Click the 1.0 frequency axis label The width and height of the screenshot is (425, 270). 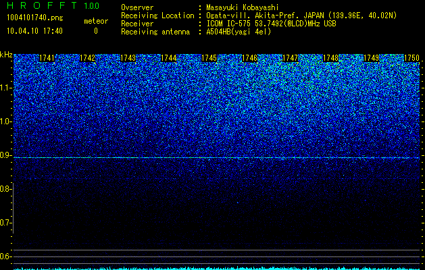5,122
